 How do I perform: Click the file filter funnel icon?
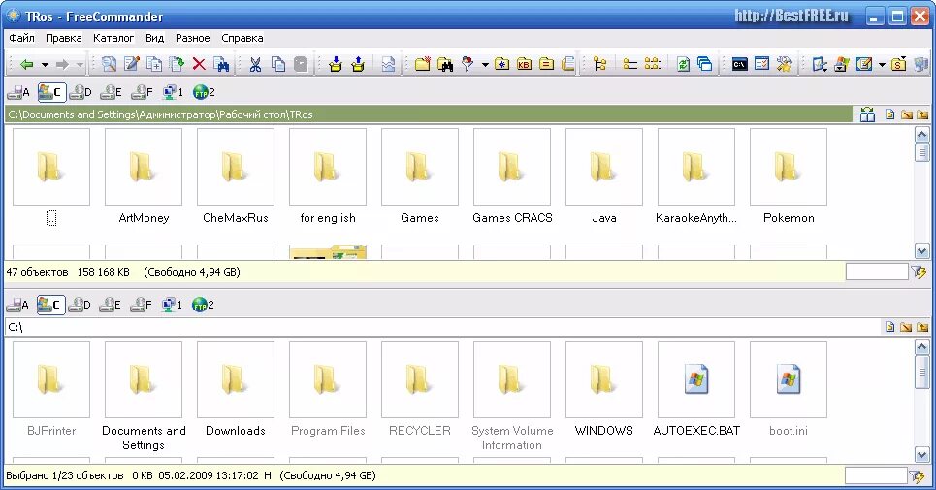pos(468,64)
